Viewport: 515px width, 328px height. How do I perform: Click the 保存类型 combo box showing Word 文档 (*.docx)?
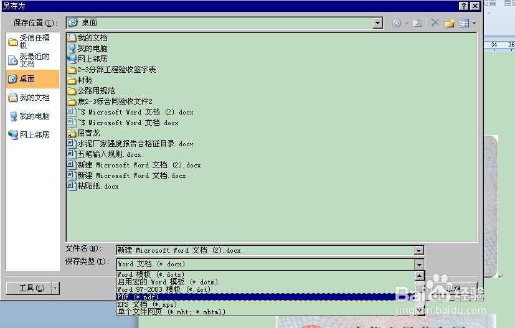pyautogui.click(x=265, y=265)
